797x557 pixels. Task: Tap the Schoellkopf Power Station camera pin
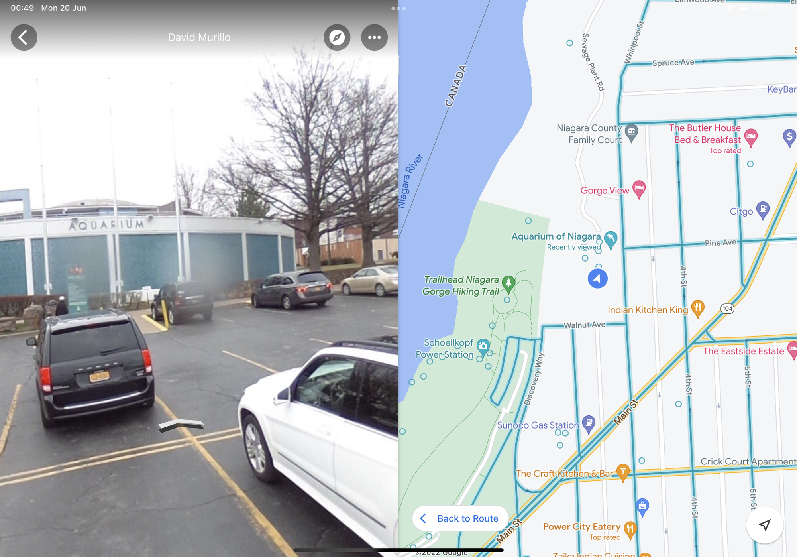pyautogui.click(x=483, y=347)
